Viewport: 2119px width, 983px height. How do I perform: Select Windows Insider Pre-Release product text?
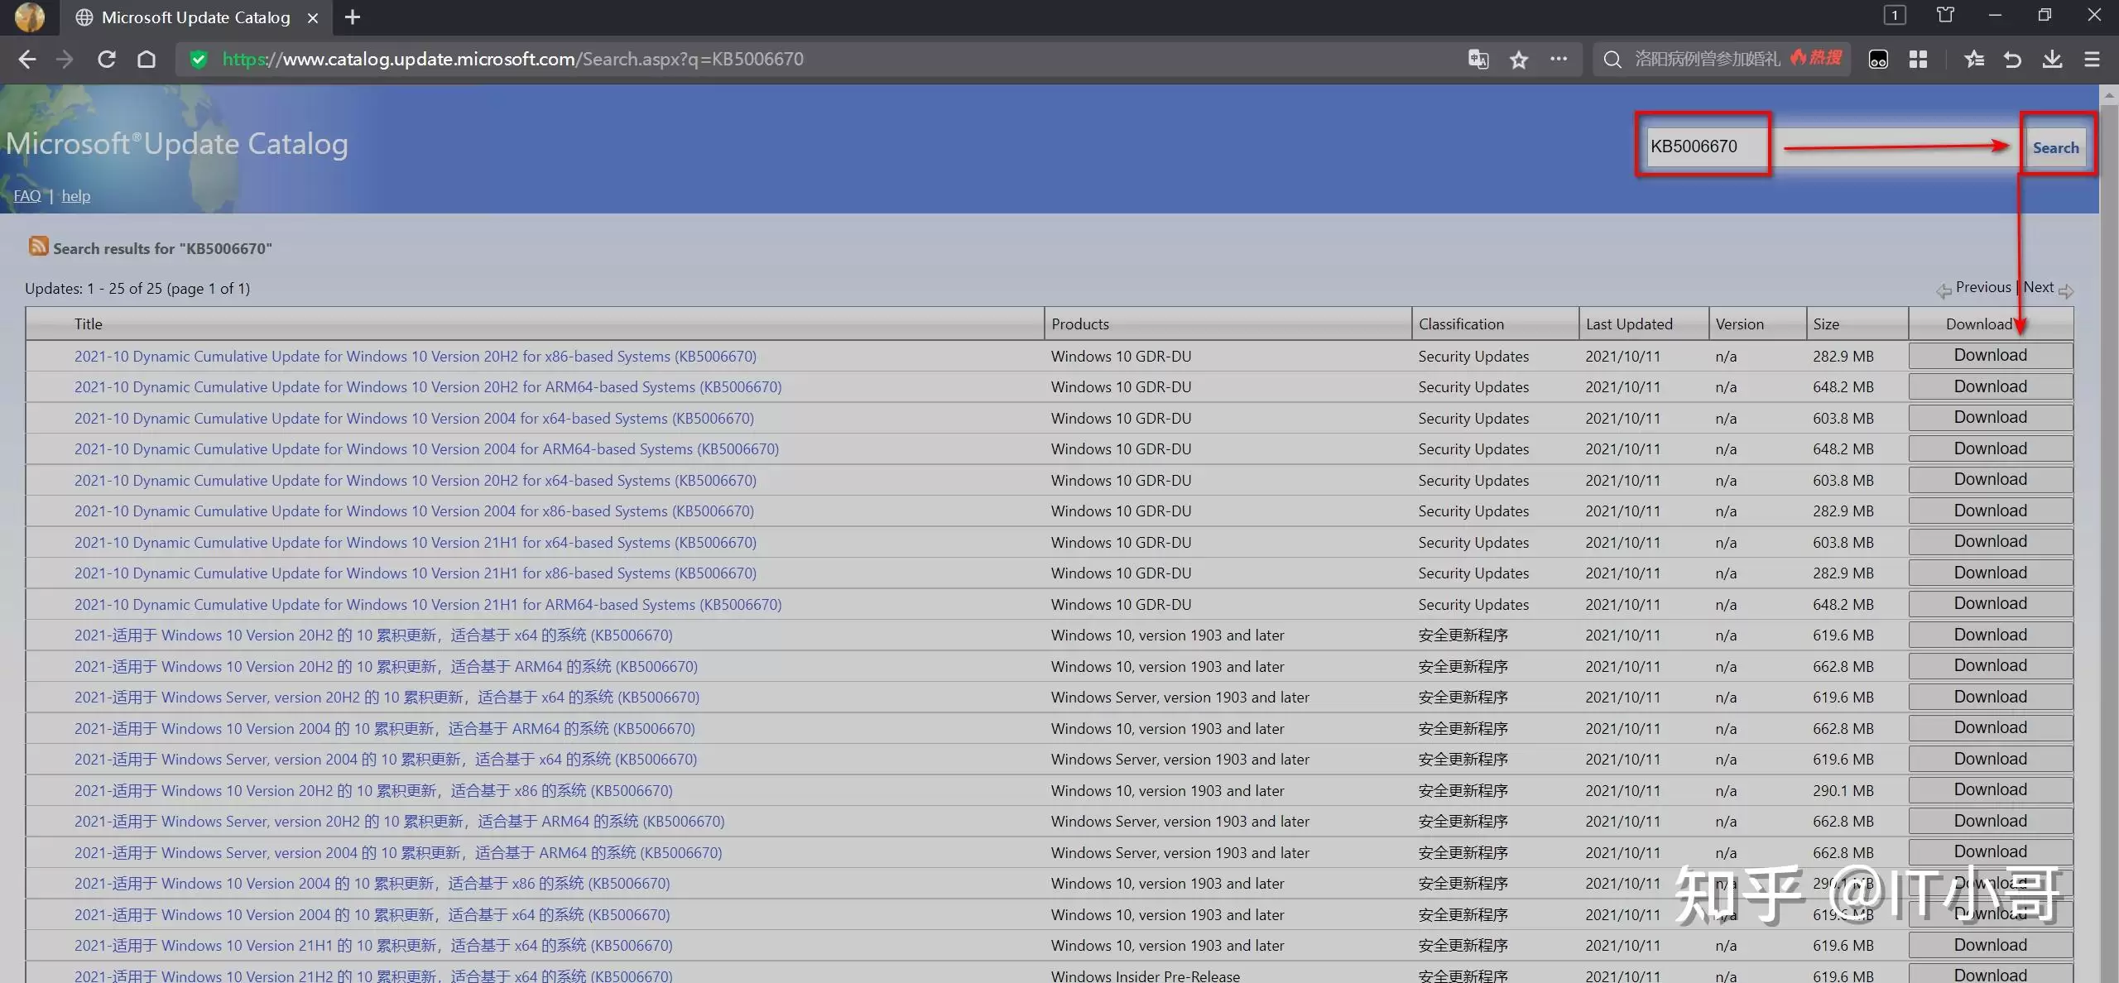(x=1146, y=976)
